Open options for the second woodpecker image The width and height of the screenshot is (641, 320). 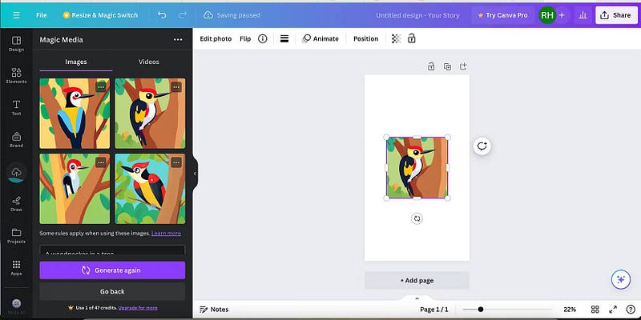click(x=176, y=87)
